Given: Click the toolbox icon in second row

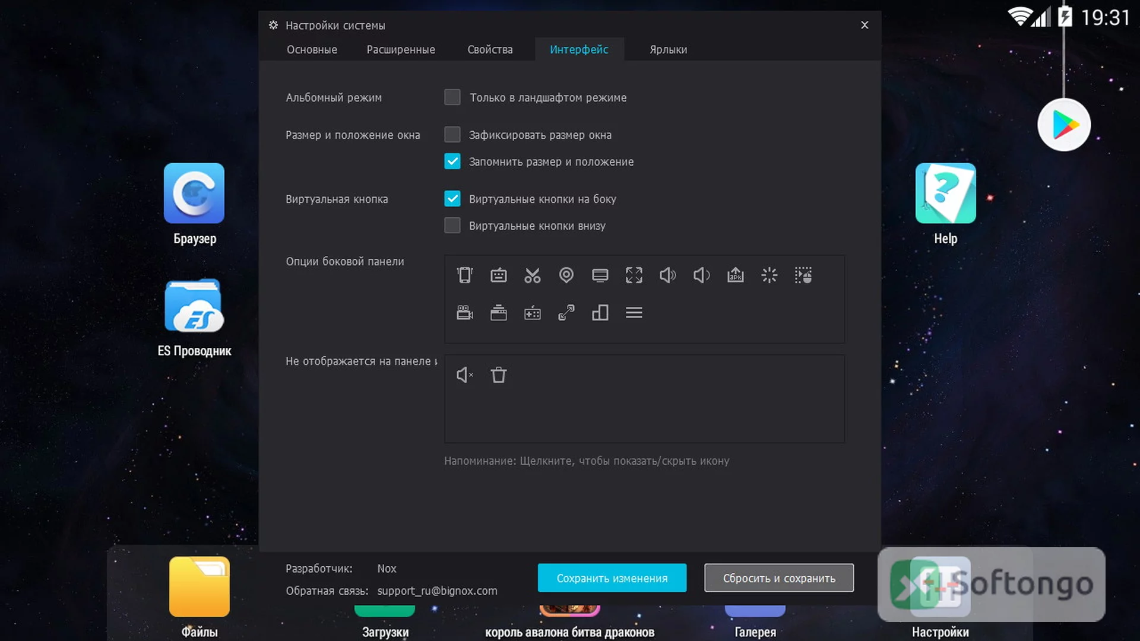Looking at the screenshot, I should coord(499,313).
